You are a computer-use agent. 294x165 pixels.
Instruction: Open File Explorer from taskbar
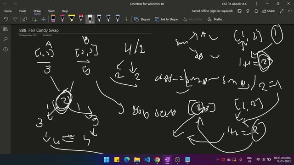click(x=137, y=160)
